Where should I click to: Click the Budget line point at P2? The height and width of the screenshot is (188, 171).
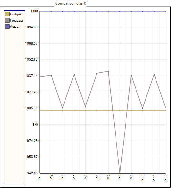click(51, 110)
